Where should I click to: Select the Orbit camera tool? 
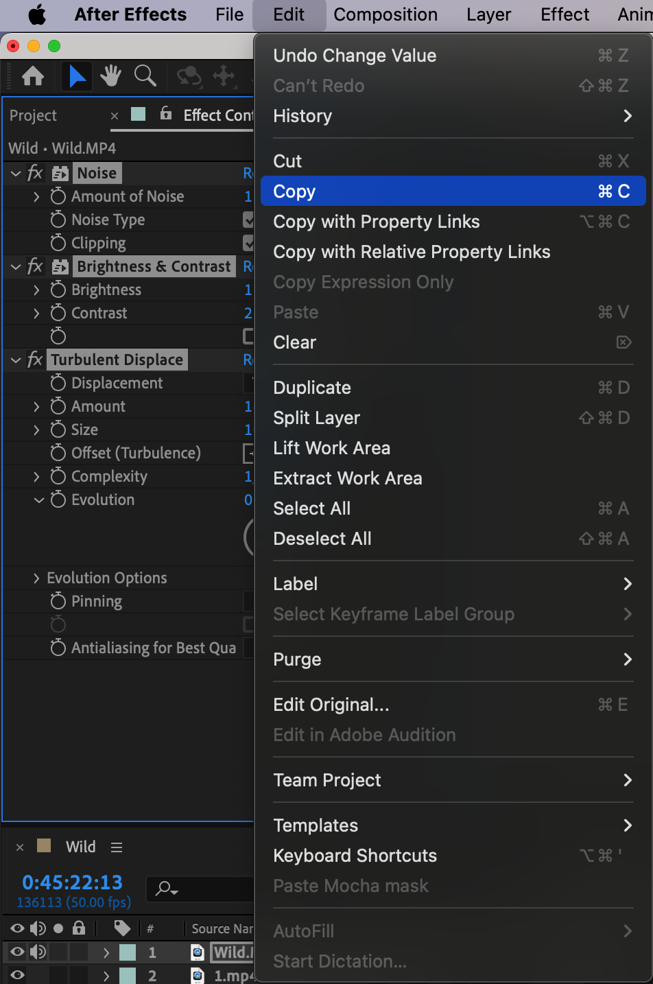click(x=189, y=76)
